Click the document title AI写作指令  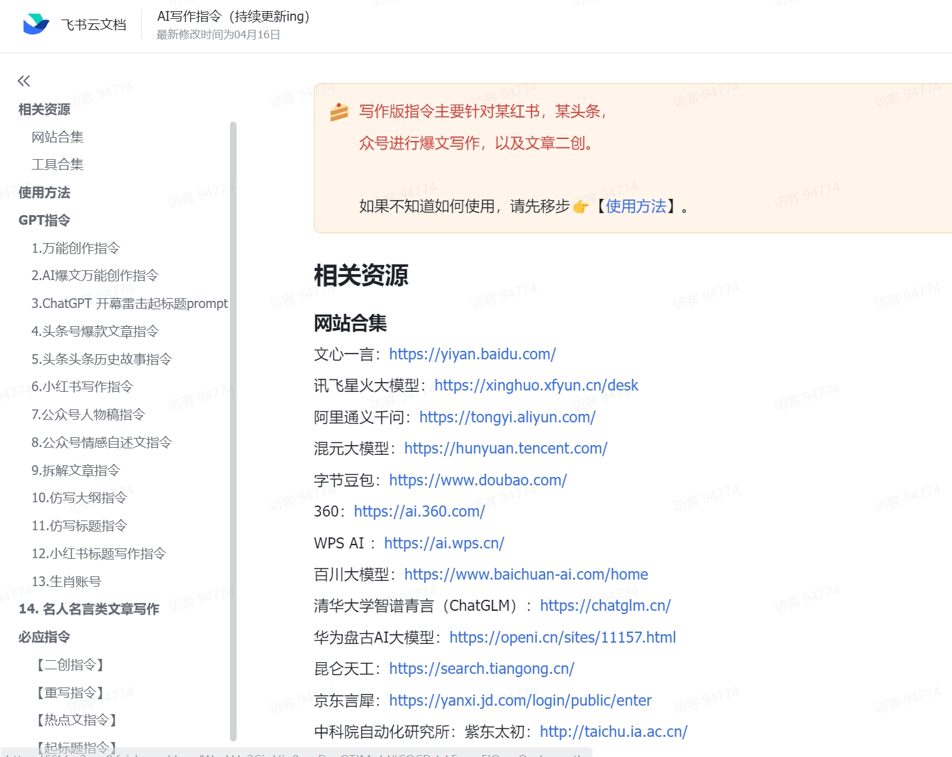coord(233,16)
